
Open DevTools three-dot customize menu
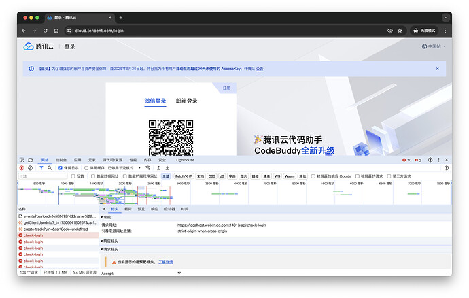click(439, 160)
